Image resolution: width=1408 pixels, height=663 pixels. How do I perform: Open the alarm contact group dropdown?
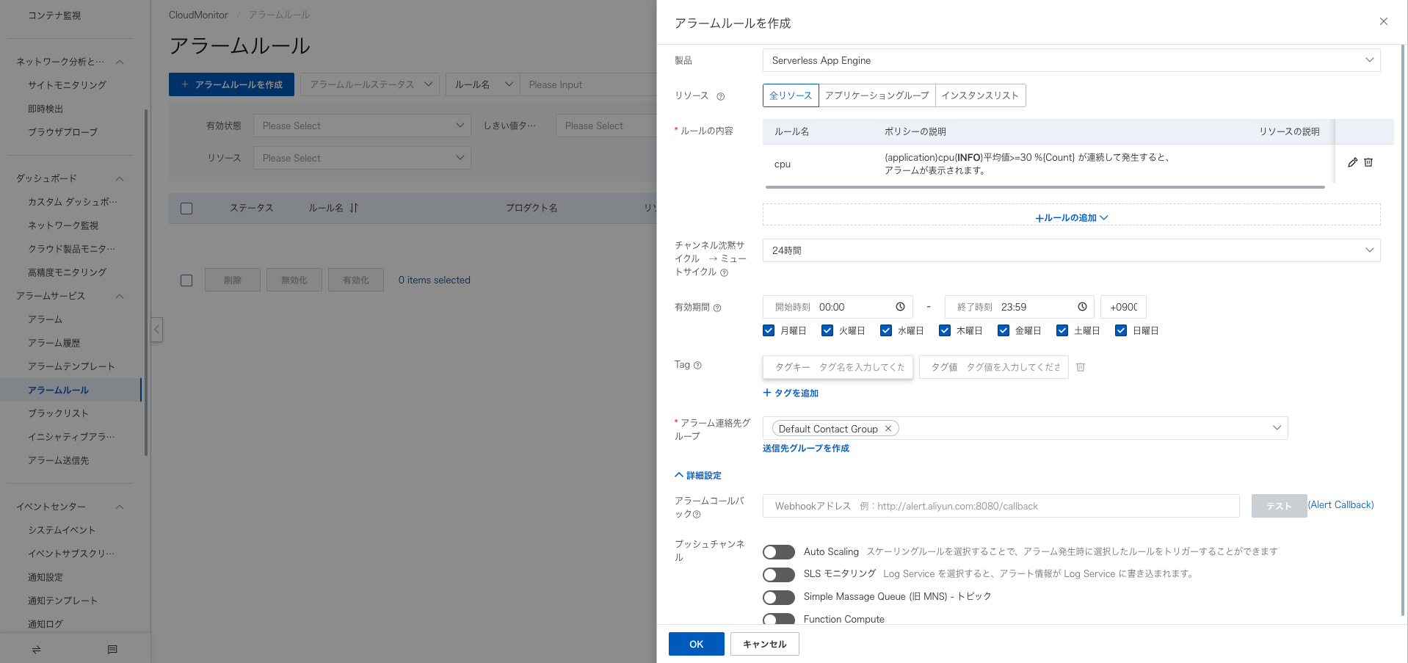click(x=1025, y=428)
